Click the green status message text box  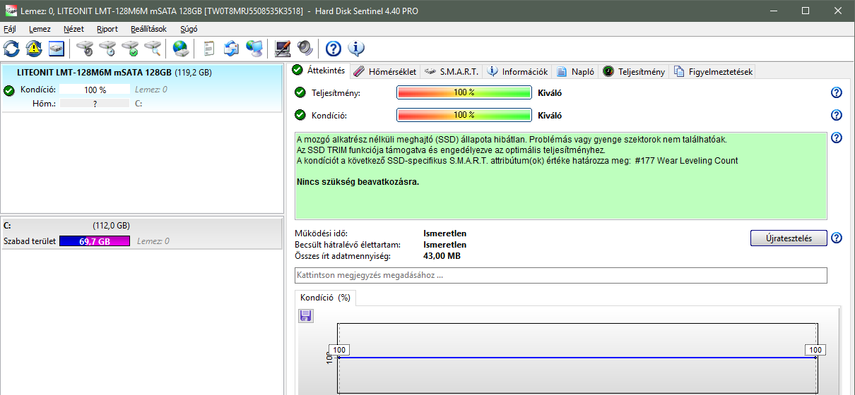[x=560, y=176]
